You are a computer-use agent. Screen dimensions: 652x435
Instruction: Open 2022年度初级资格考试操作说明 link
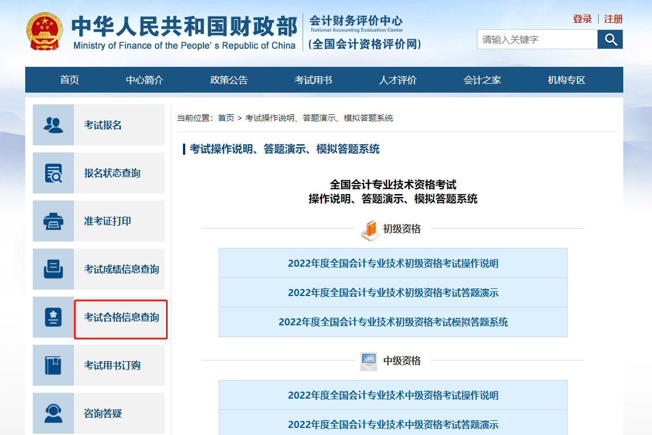tap(393, 263)
